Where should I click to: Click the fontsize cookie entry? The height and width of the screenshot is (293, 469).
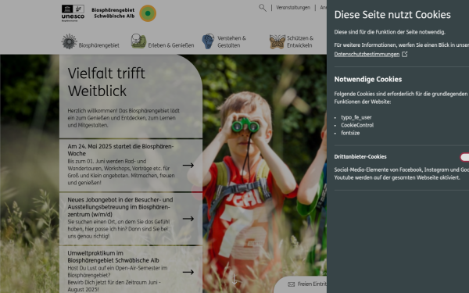(350, 133)
